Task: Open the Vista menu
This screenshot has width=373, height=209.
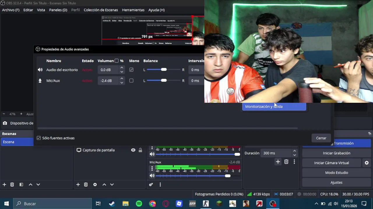Action: [41, 10]
